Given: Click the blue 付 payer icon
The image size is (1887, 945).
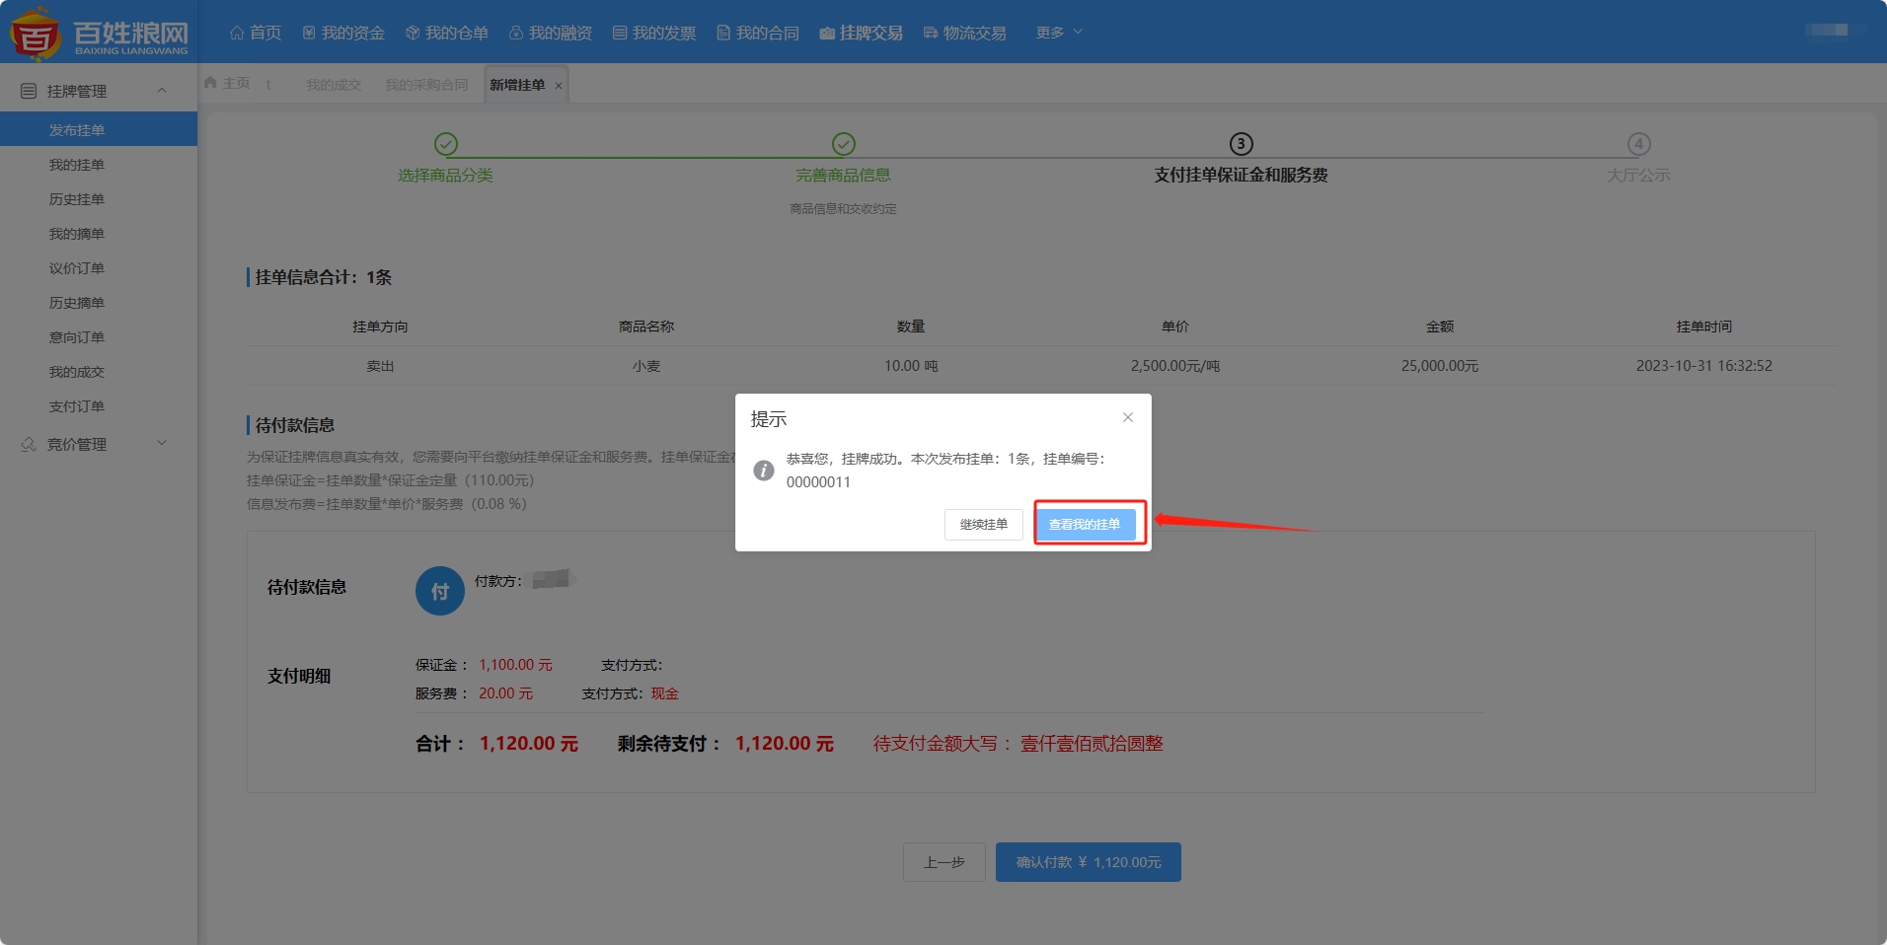Looking at the screenshot, I should 440,591.
